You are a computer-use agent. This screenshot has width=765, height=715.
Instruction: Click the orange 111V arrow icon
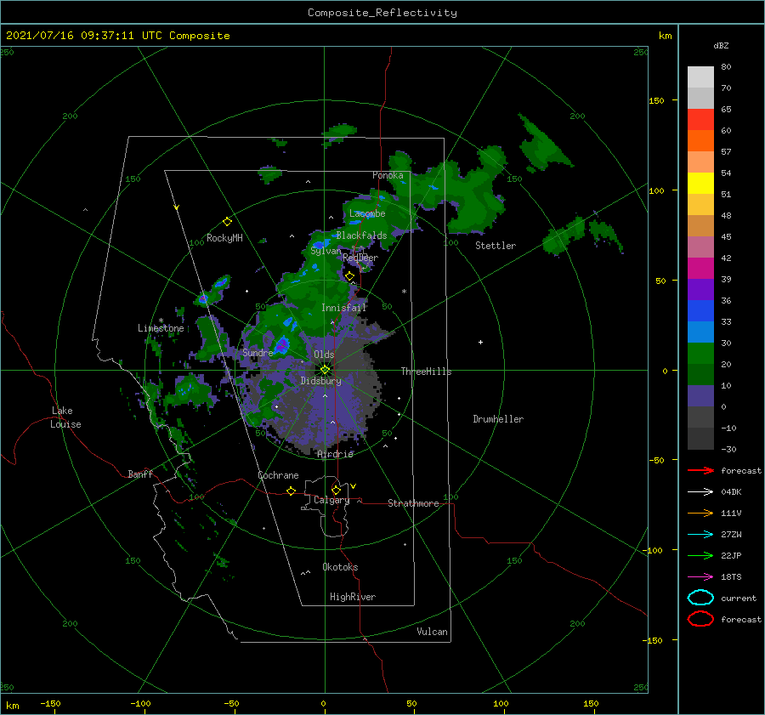tap(700, 513)
